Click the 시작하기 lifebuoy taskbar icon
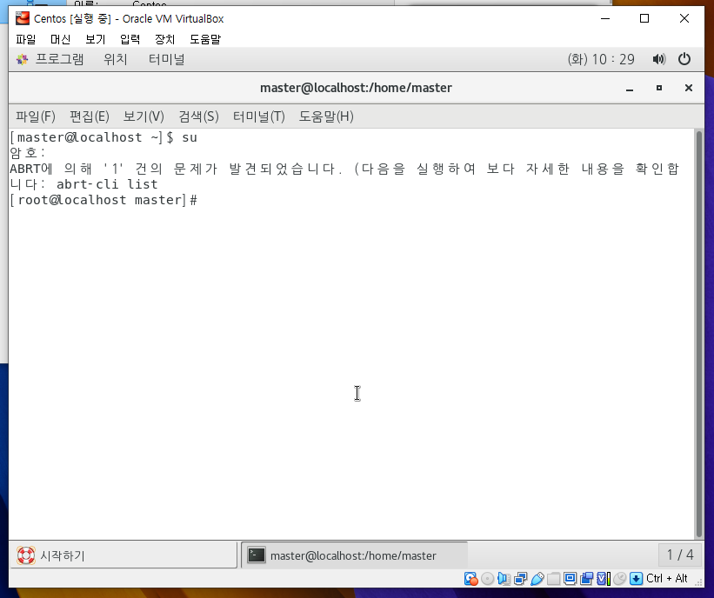 point(26,555)
